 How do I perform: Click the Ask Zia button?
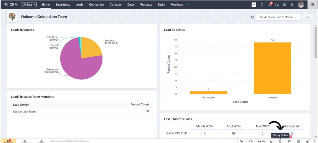coord(261,141)
